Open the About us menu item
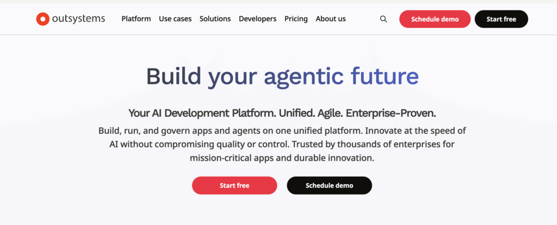This screenshot has height=225, width=557. coord(331,19)
